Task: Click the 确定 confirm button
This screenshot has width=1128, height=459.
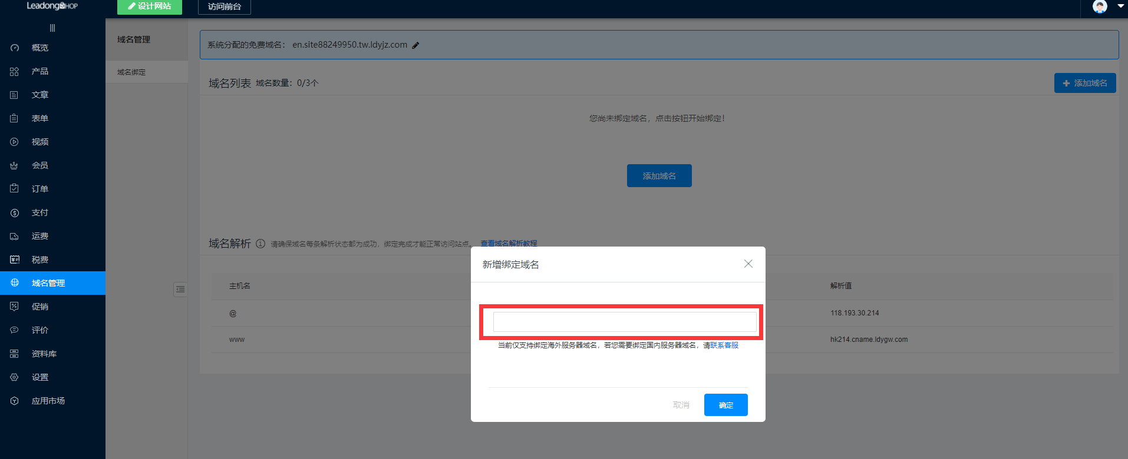Action: [x=725, y=405]
